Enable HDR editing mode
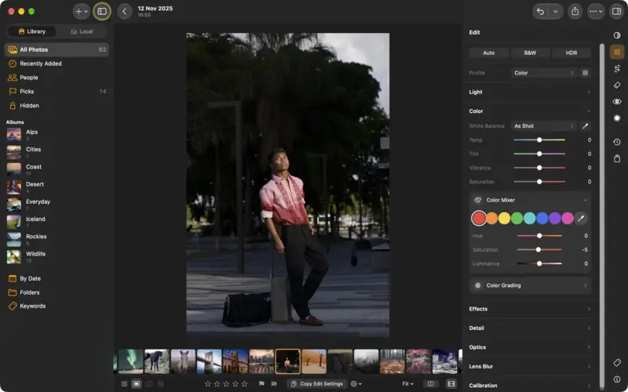This screenshot has height=392, width=628. point(571,53)
